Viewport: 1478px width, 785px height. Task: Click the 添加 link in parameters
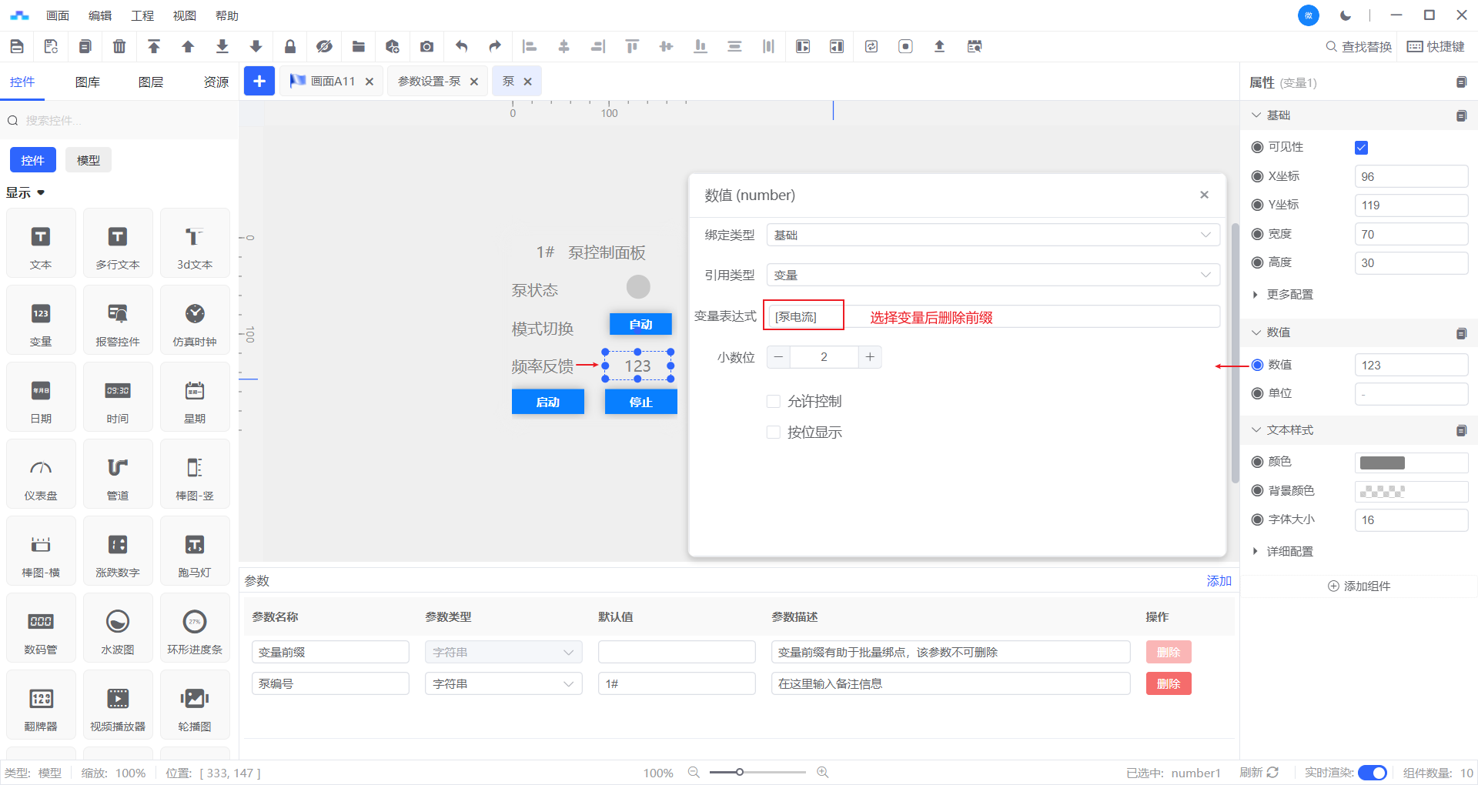[1219, 581]
